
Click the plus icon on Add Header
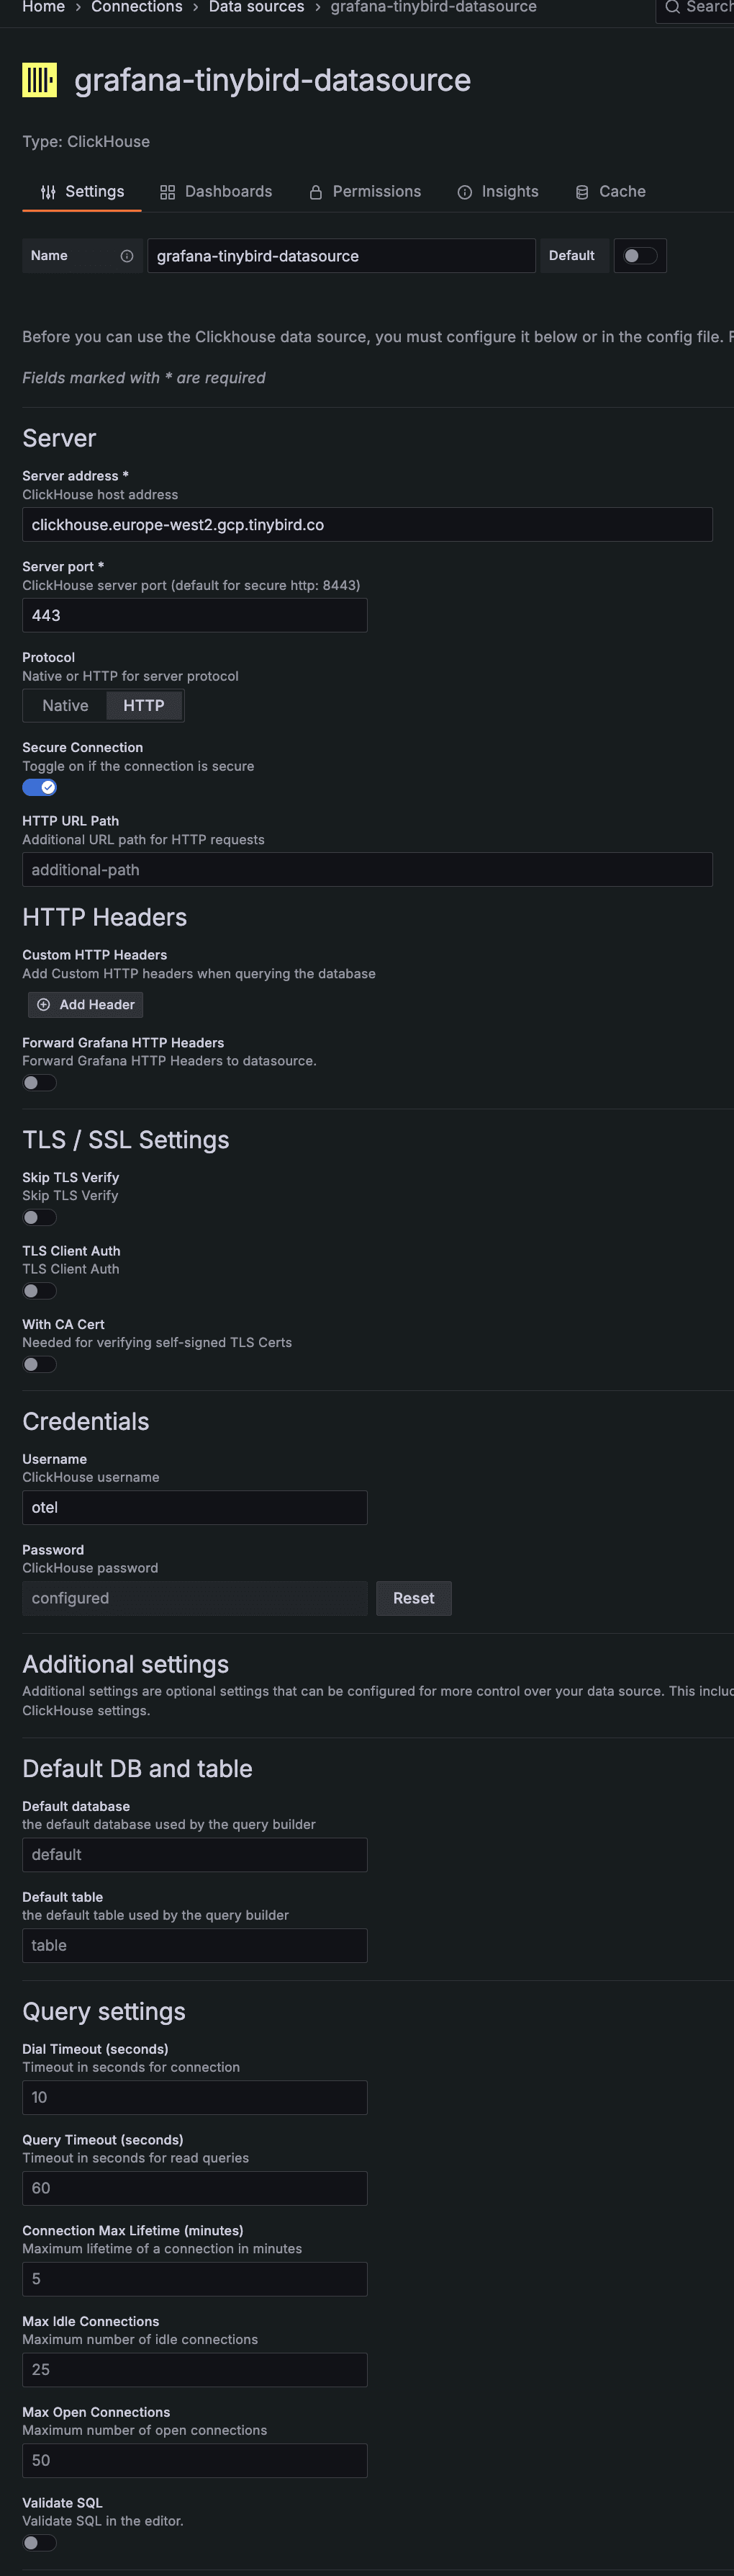43,1004
